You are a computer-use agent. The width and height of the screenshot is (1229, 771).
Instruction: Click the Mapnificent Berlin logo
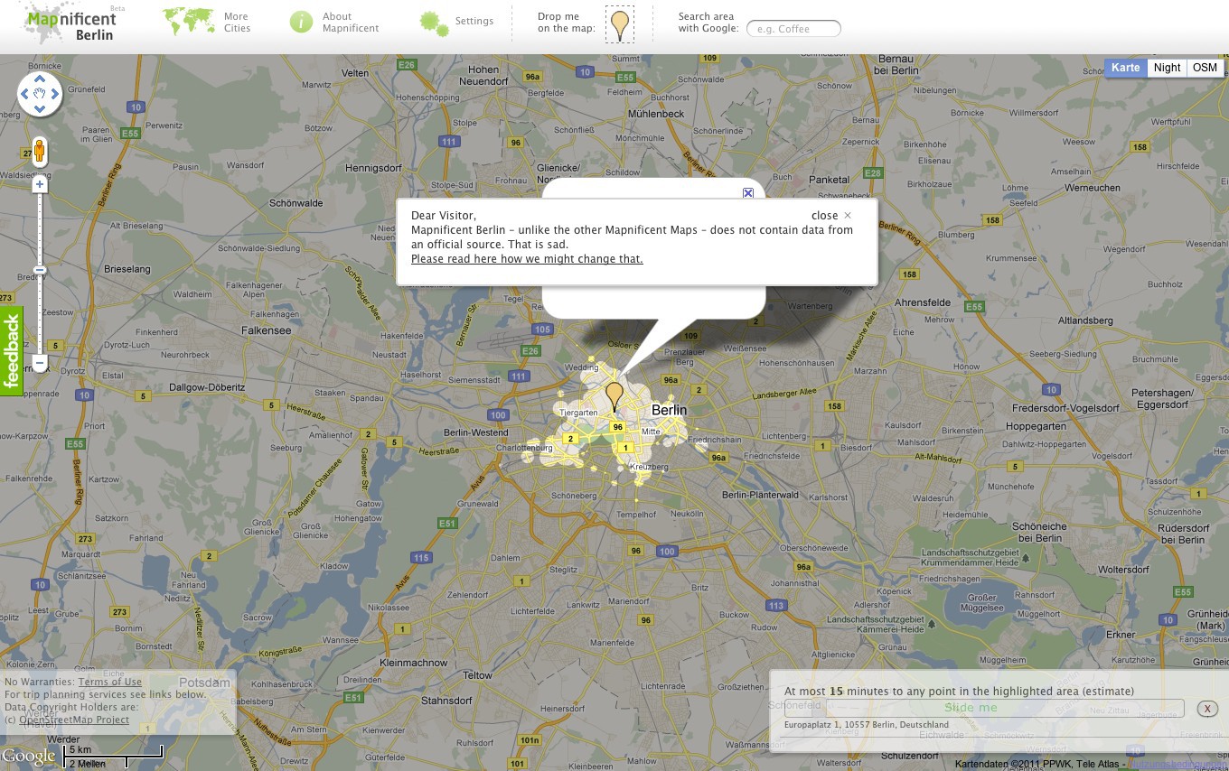coord(70,25)
